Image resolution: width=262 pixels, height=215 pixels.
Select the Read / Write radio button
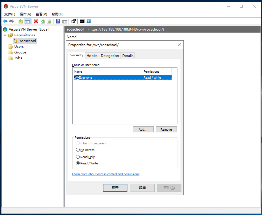click(78, 163)
